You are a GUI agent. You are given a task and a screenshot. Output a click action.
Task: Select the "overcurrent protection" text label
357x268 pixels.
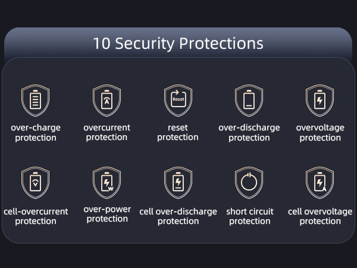tap(107, 132)
